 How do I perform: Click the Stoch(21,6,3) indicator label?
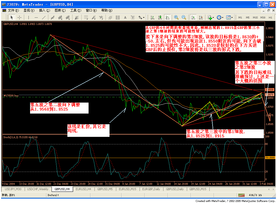coord(20,137)
